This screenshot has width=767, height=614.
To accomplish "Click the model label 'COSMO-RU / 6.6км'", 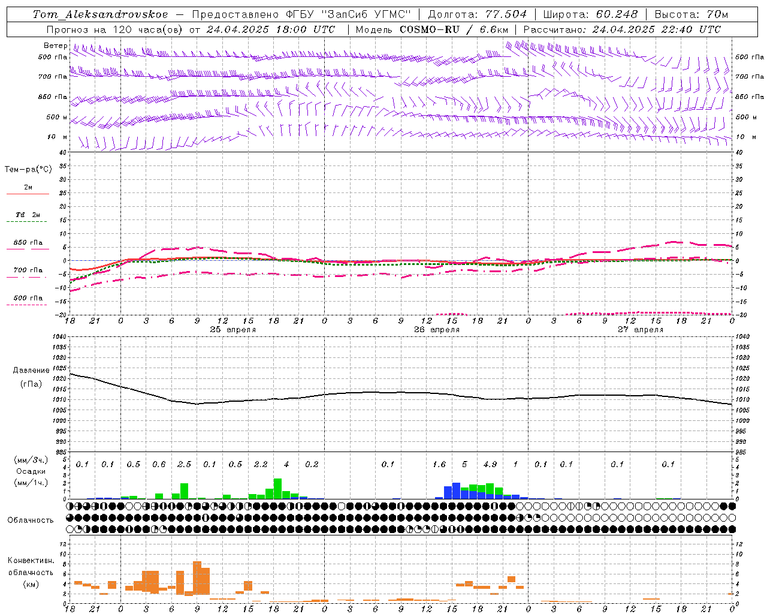I will tap(454, 29).
